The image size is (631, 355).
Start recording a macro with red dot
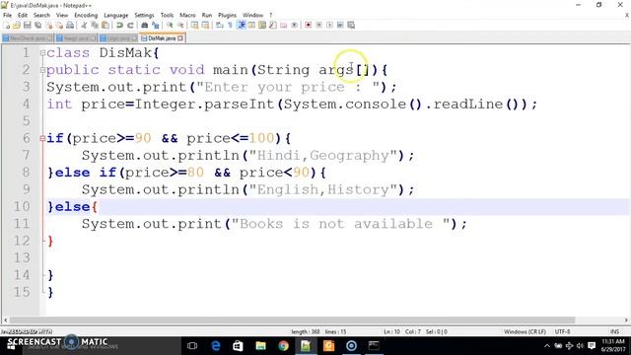(308, 25)
